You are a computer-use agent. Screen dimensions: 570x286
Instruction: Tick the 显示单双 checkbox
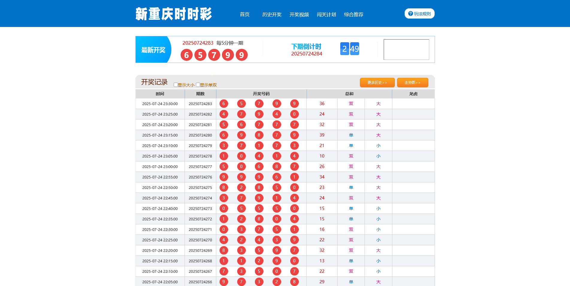[198, 85]
